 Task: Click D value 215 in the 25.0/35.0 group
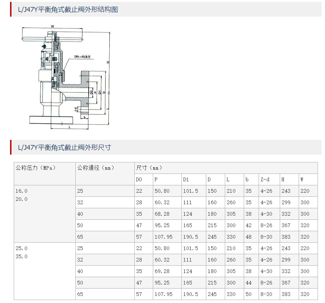pyautogui.click(x=212, y=283)
